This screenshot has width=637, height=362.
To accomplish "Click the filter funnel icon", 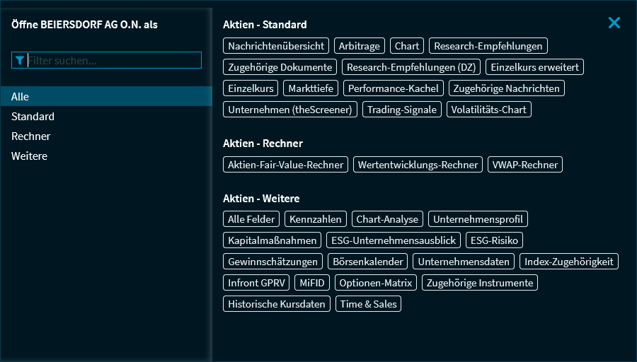I will 20,61.
